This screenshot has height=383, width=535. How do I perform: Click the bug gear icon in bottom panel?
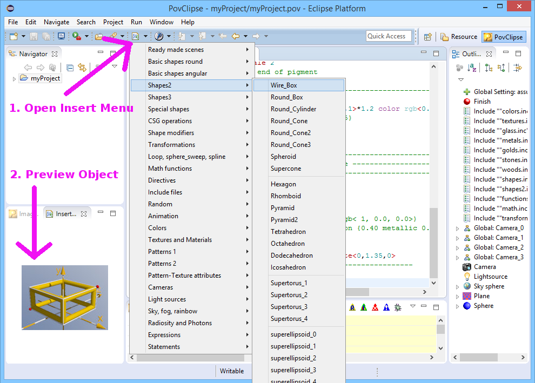(x=398, y=307)
